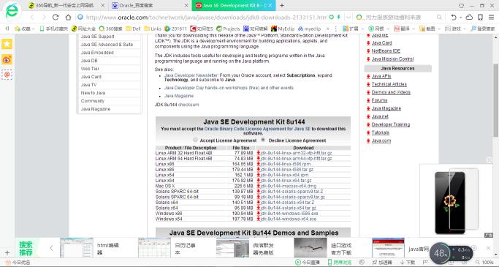Select the Accept License Agreement radio button

pyautogui.click(x=195, y=140)
